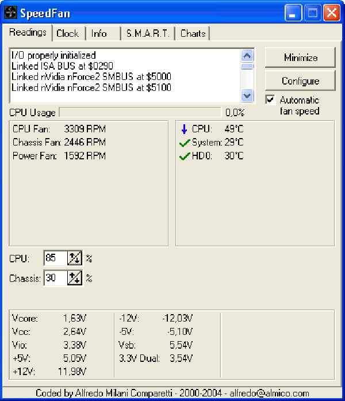
Task: Click the log line 'Linked ISA BUS at $0290'
Action: pos(62,66)
